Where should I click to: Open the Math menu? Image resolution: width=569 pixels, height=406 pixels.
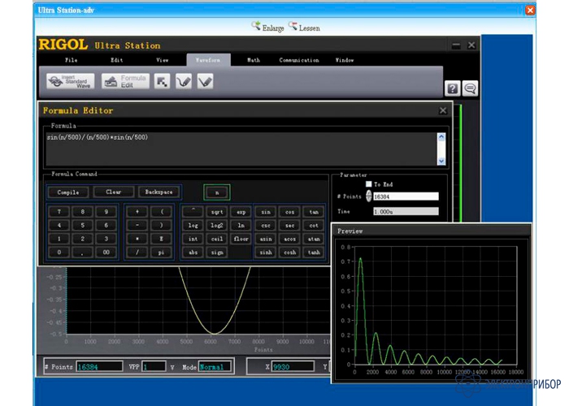[254, 60]
